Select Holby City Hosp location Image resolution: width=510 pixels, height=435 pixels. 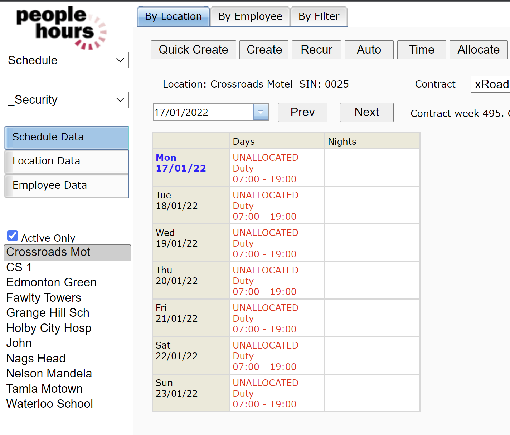[x=49, y=328]
